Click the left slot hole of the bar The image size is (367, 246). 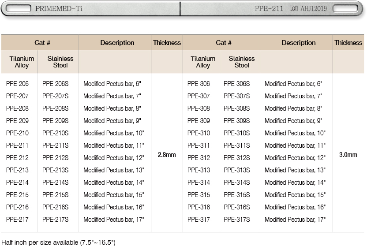click(18, 9)
